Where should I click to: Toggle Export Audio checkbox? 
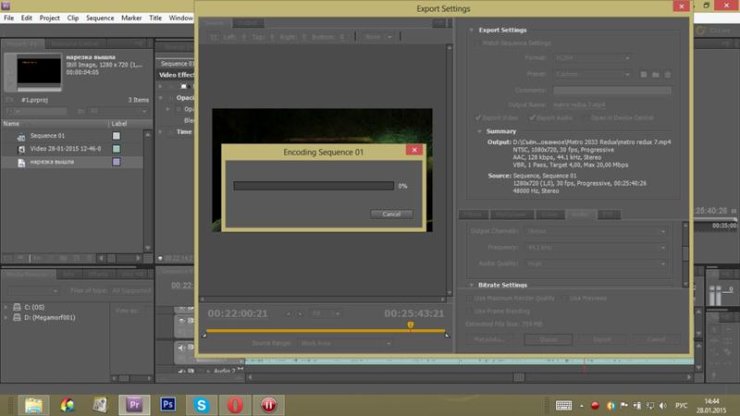click(x=533, y=117)
